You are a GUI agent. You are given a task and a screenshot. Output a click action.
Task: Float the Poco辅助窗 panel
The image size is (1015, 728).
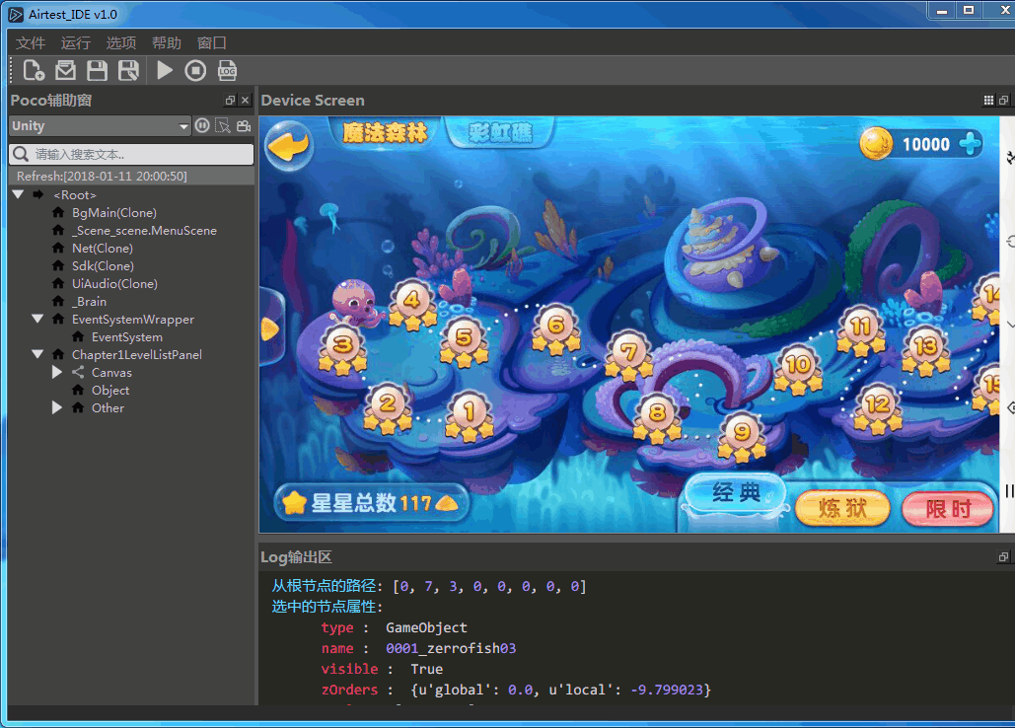tap(230, 101)
